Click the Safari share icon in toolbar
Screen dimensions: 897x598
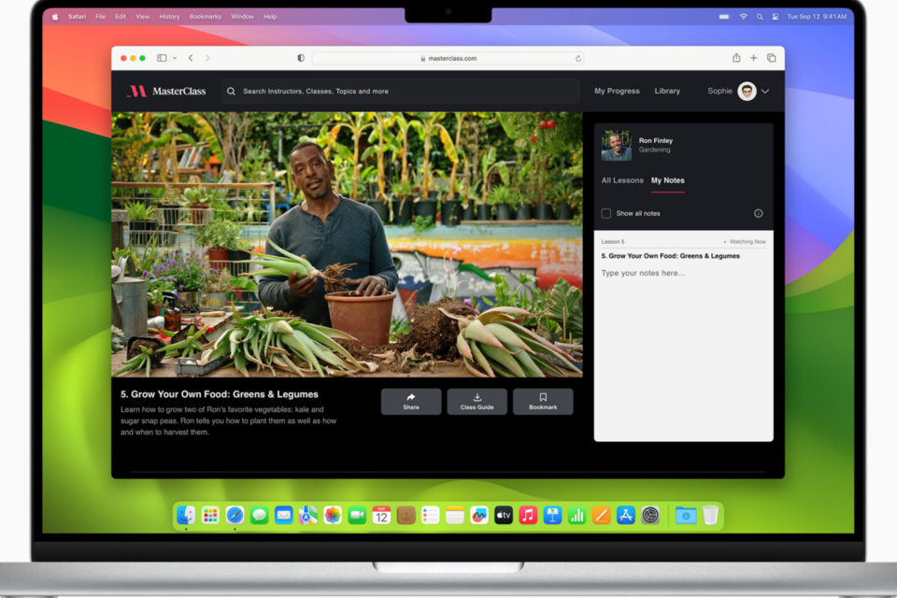pyautogui.click(x=736, y=58)
